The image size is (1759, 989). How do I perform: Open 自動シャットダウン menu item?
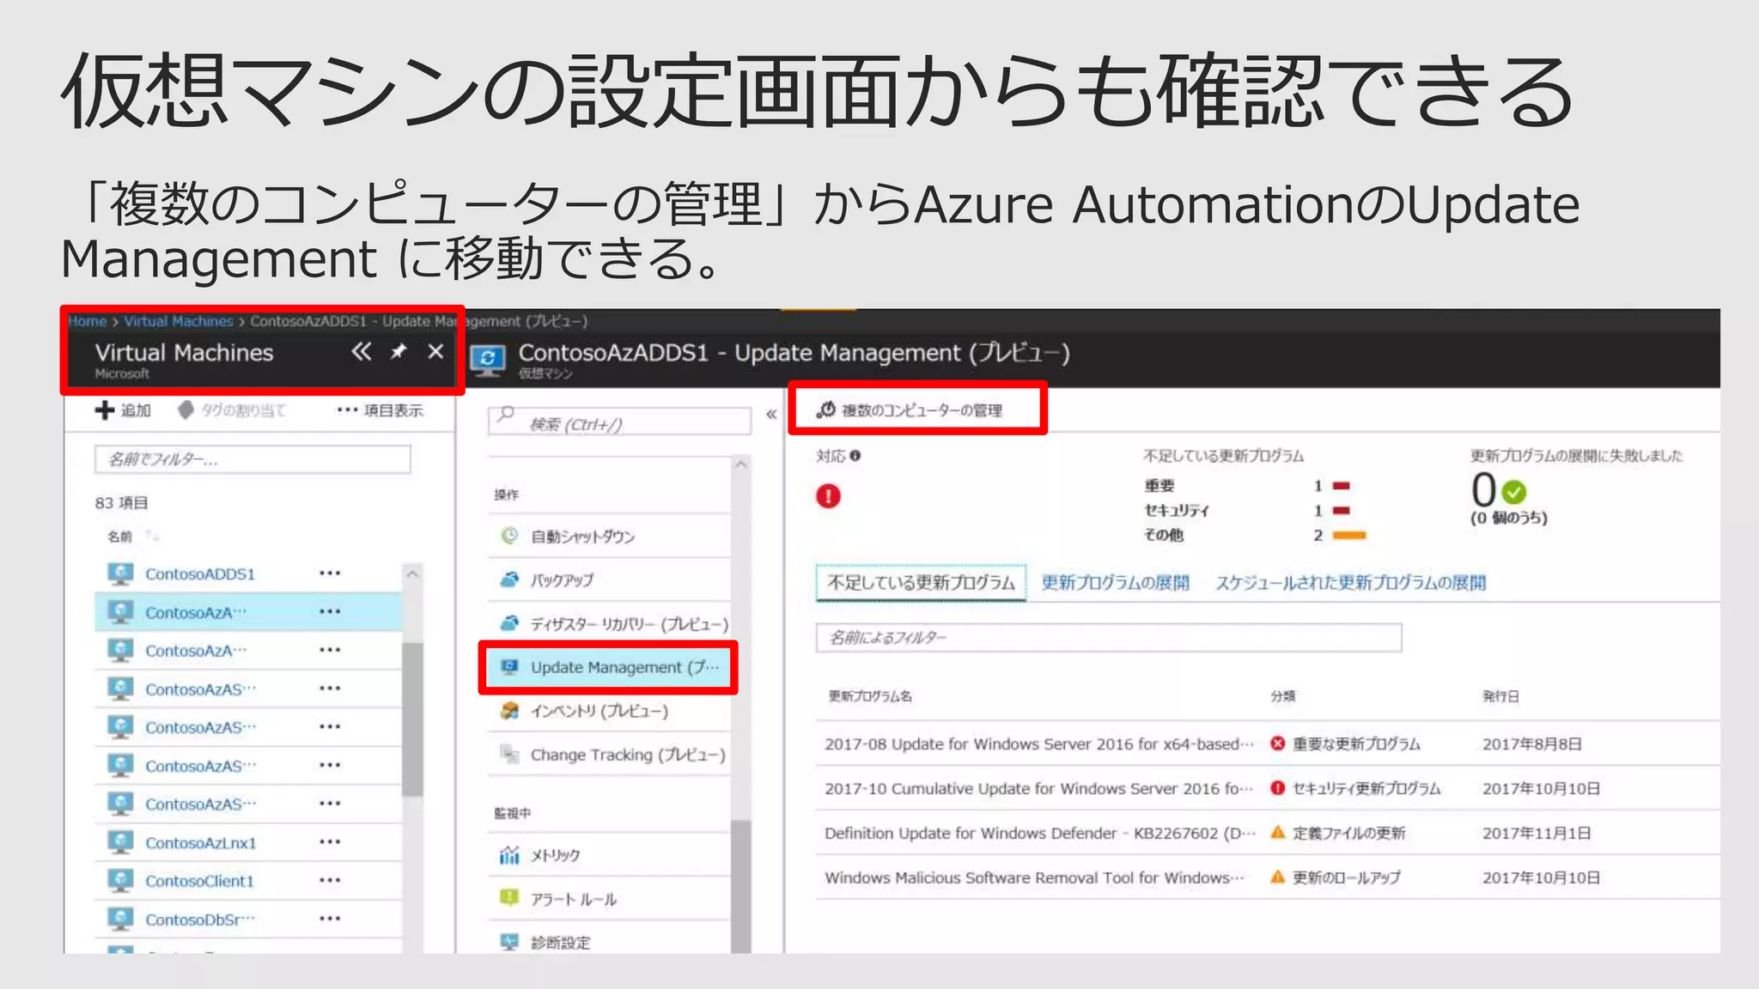(x=582, y=537)
